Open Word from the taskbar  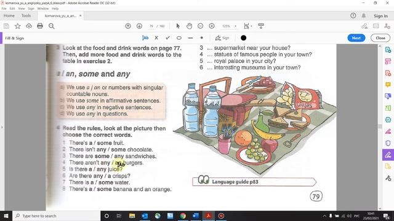click(196, 215)
